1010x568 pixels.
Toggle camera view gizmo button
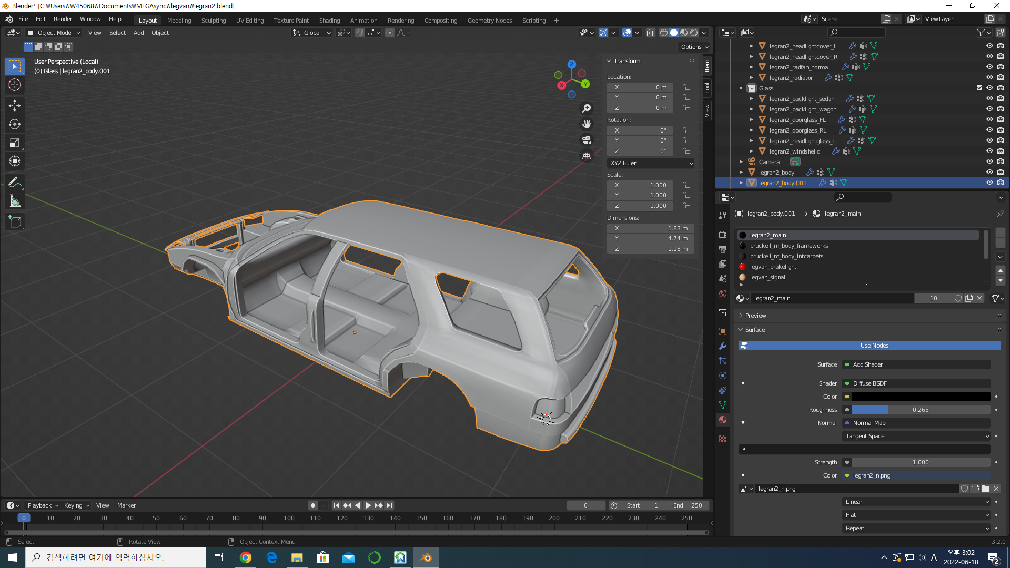[586, 140]
